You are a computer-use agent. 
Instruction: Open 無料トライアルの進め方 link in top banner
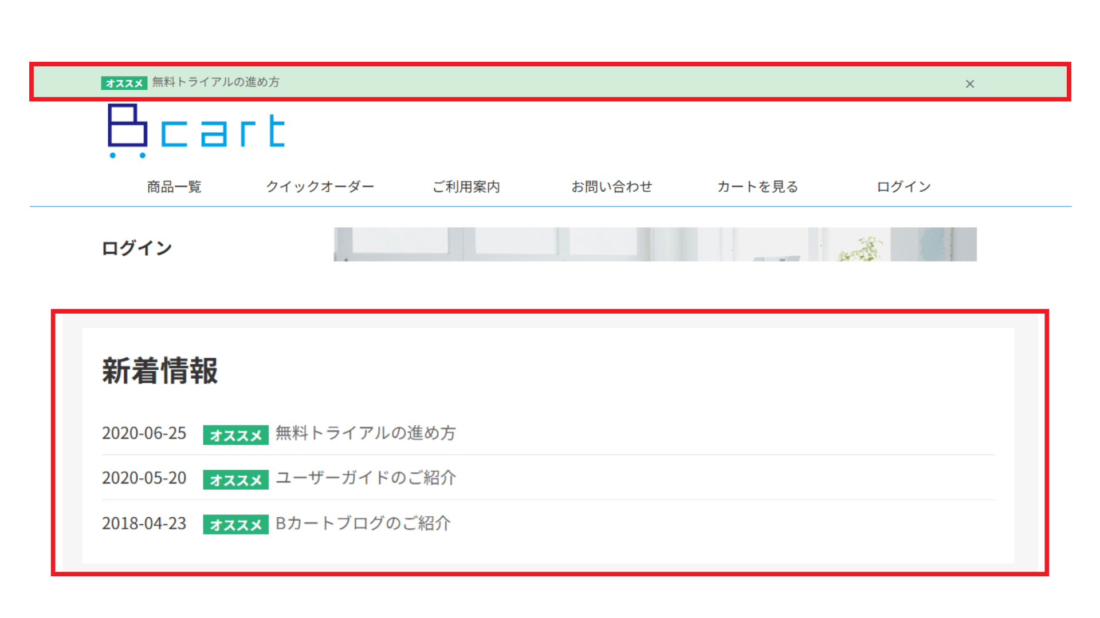click(216, 82)
